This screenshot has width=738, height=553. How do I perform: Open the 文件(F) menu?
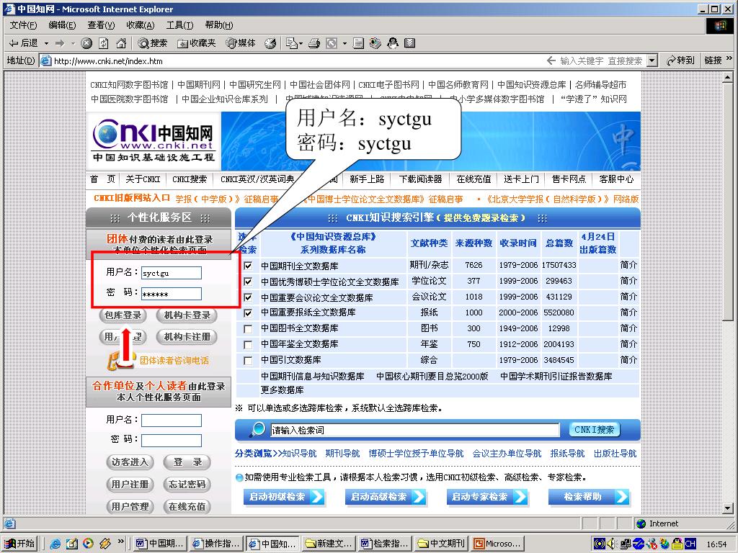coord(23,25)
